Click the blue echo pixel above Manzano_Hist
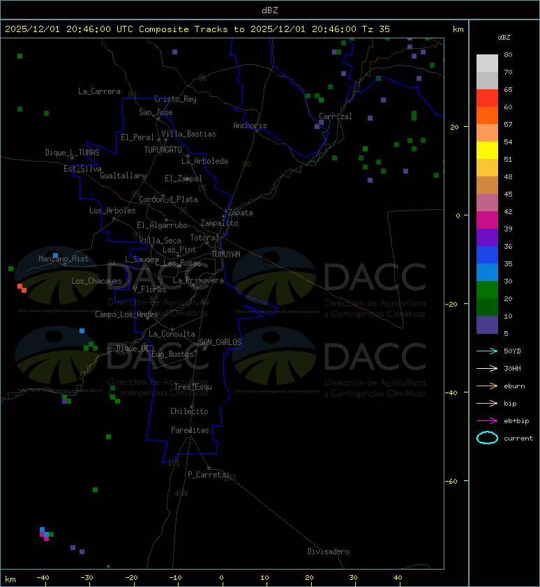This screenshot has height=587, width=540. pos(55,255)
